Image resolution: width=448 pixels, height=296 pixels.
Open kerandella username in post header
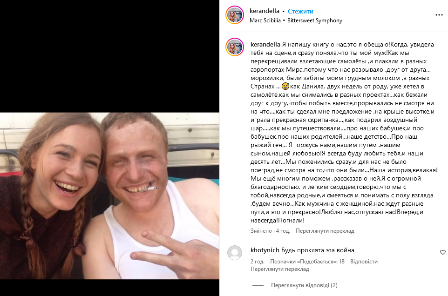tap(265, 11)
